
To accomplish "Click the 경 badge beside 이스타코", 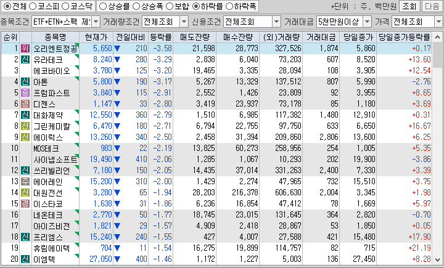I will tap(25, 204).
